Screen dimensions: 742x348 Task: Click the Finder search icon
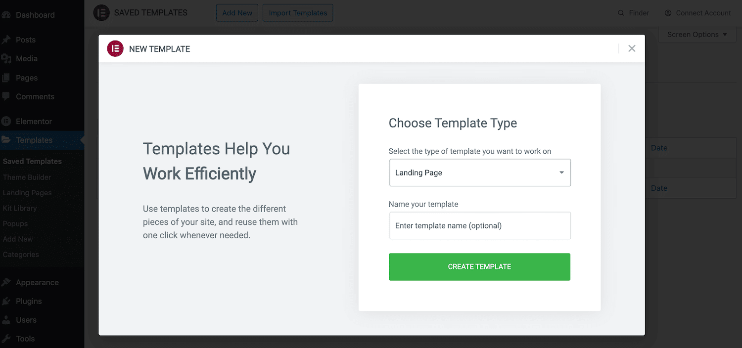(621, 13)
